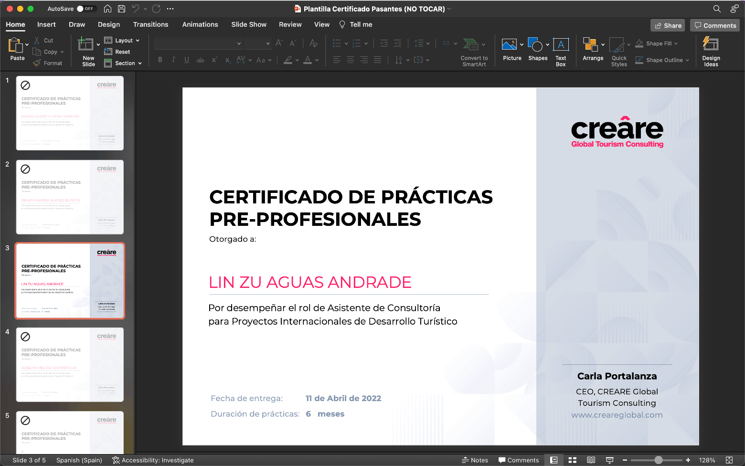This screenshot has height=466, width=745.
Task: Select slide 1 thumbnail
Action: (x=70, y=113)
